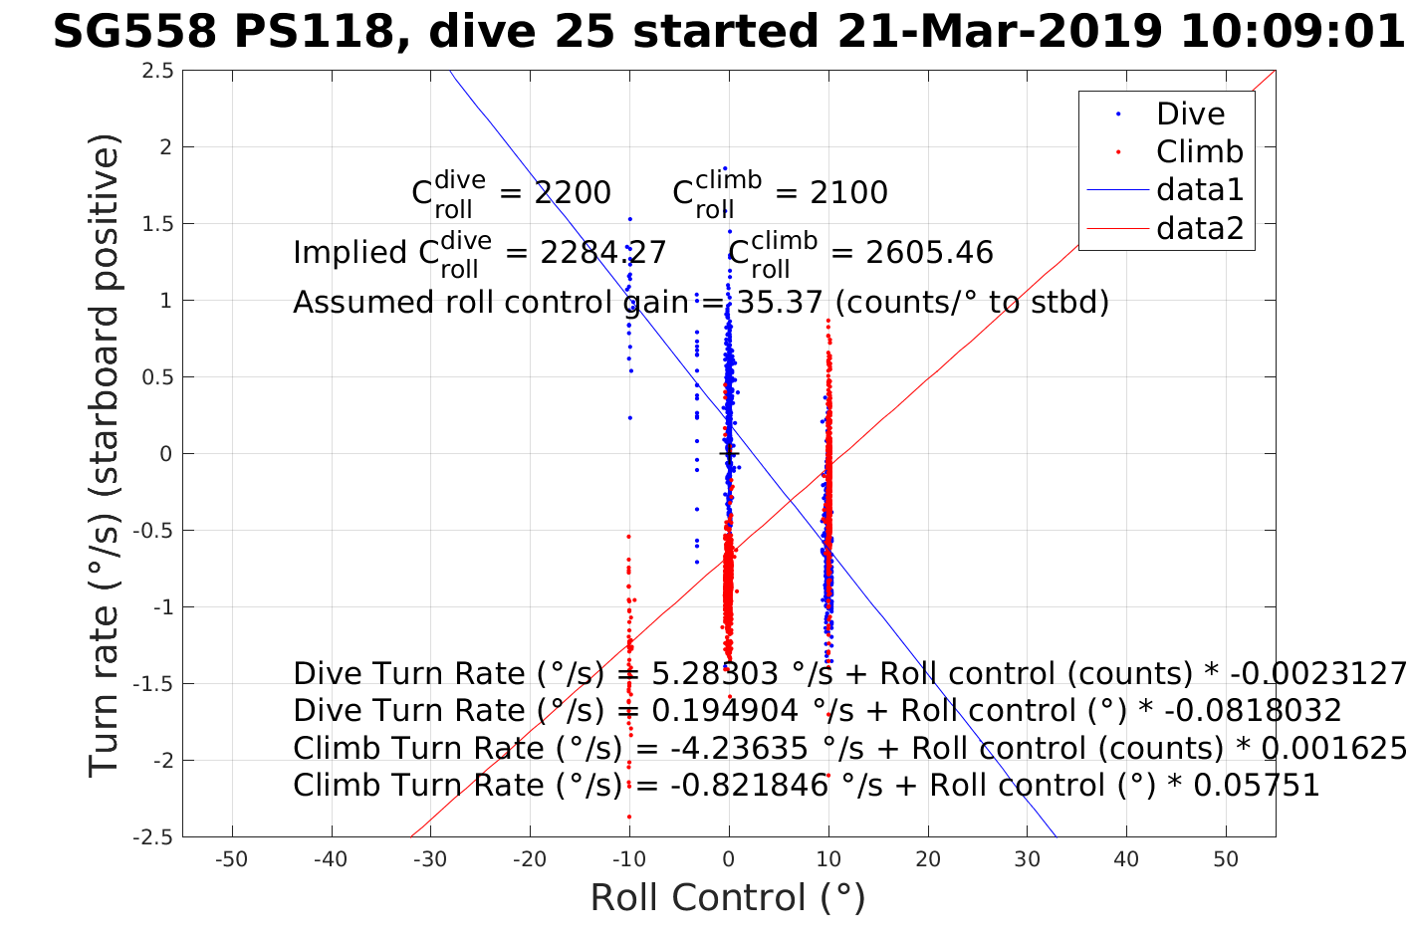Viewport: 1411px width, 941px height.
Task: Click the Dive Turn Rate equation with 5.28303
Action: point(849,674)
